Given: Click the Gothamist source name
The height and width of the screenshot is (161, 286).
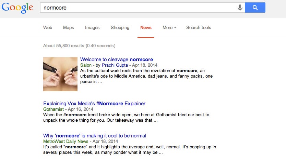Looking at the screenshot, I should tap(53, 109).
